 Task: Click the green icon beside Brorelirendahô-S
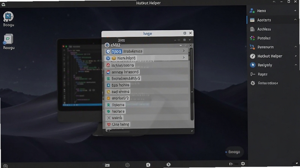(108, 78)
